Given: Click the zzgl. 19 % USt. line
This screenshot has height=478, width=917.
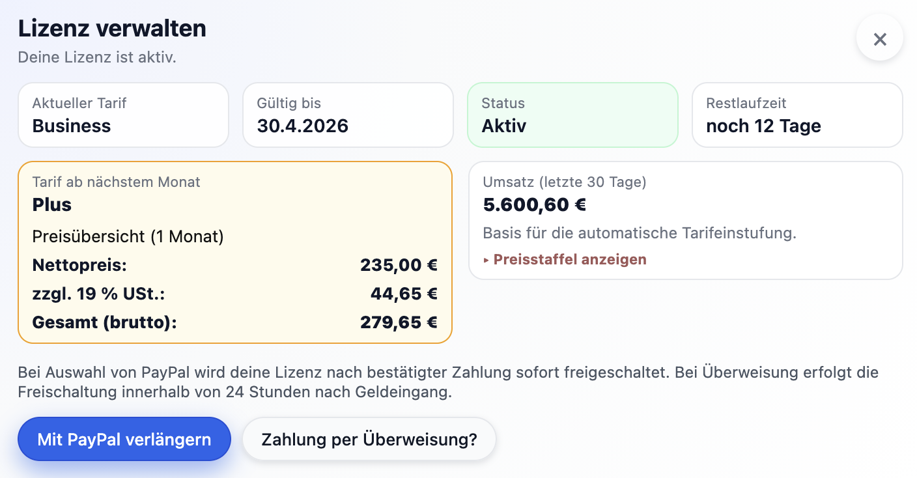Looking at the screenshot, I should click(99, 294).
